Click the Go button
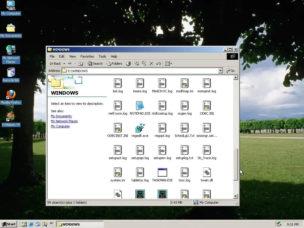The width and height of the screenshot is (304, 228). coord(231,71)
